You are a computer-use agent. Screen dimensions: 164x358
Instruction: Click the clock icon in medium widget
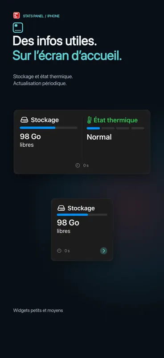[78, 165]
